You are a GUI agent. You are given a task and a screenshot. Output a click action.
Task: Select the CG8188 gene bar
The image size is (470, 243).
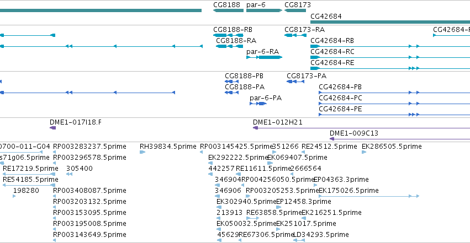228,10
